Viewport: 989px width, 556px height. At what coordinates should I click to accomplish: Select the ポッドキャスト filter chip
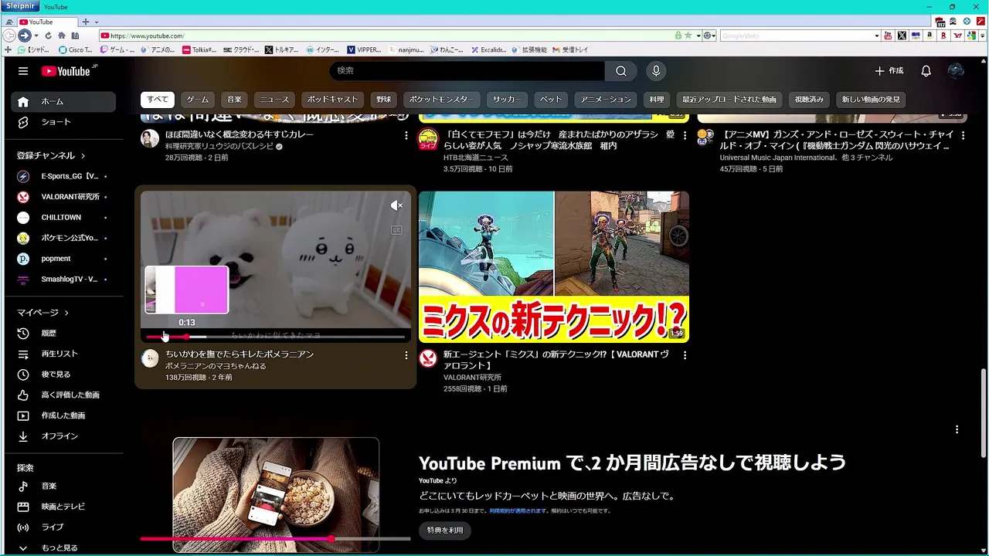click(x=333, y=100)
